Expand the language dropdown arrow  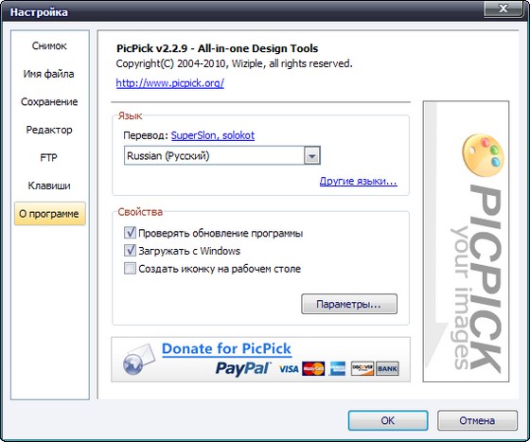pyautogui.click(x=311, y=156)
